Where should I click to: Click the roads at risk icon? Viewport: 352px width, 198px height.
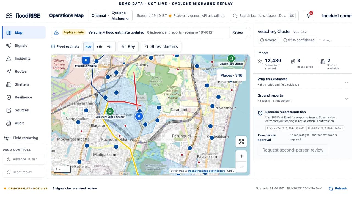click(x=293, y=62)
